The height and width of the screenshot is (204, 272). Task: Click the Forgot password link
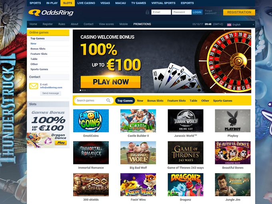211,12
